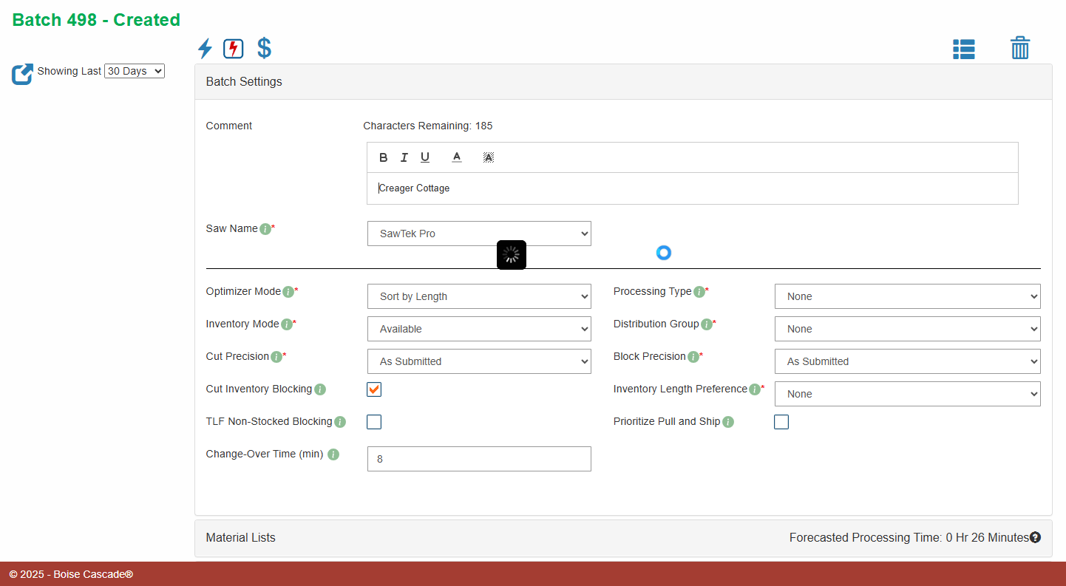
Task: Open the Saw Name dropdown
Action: pyautogui.click(x=479, y=234)
